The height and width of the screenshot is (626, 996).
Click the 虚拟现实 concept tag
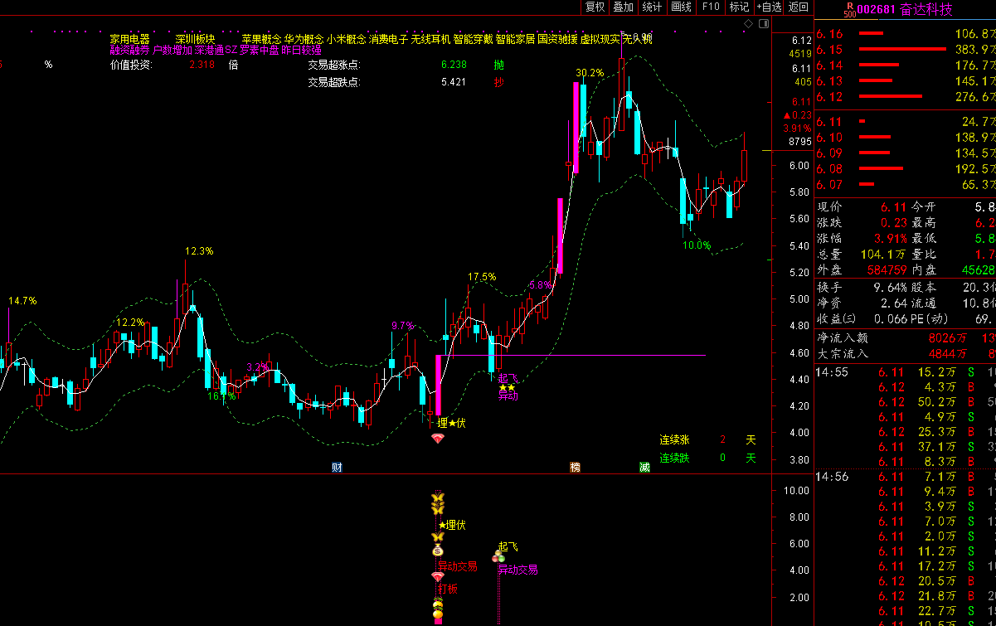pos(600,39)
